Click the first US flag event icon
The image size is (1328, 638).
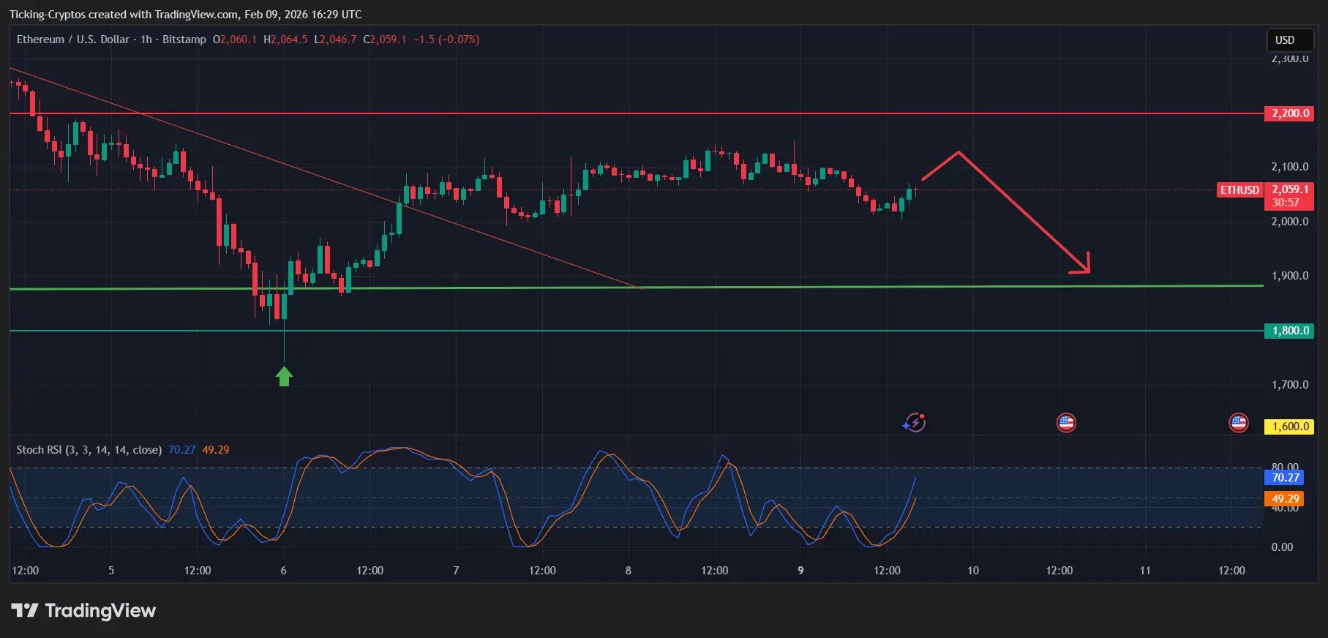[1066, 422]
